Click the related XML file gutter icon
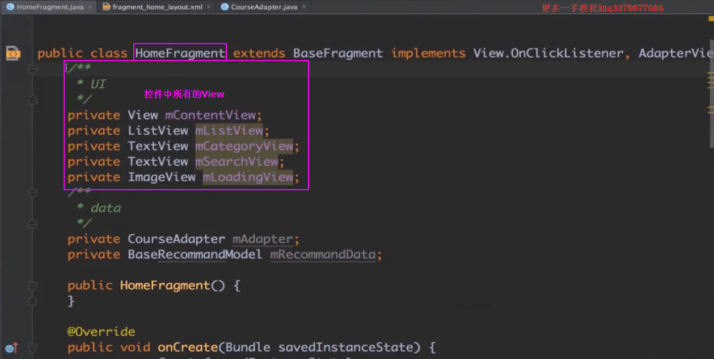 tap(12, 53)
